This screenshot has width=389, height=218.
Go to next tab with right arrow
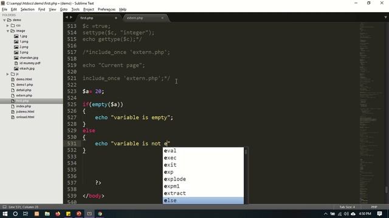pyautogui.click(x=71, y=18)
